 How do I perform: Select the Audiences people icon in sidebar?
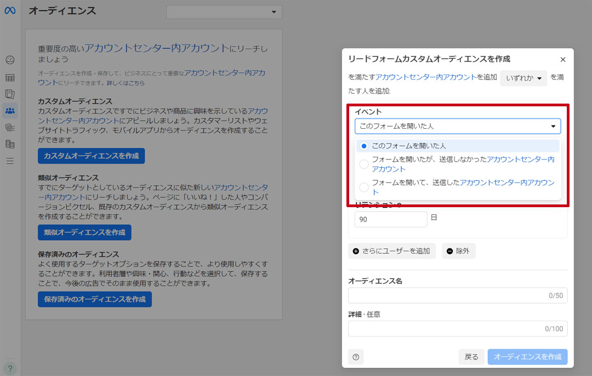coord(10,111)
